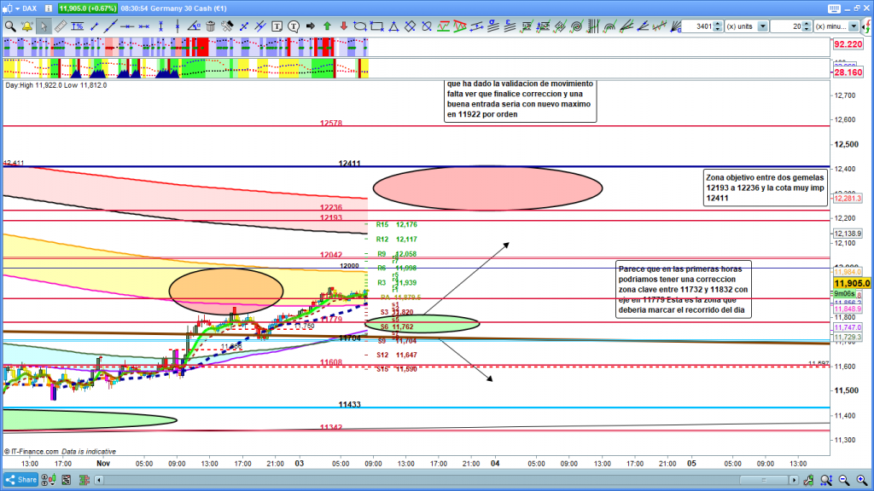The image size is (874, 491).
Task: Select the ruler measurement tool
Action: click(x=60, y=26)
